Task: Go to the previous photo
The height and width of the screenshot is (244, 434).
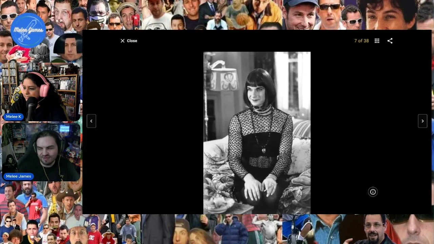Action: pyautogui.click(x=91, y=121)
